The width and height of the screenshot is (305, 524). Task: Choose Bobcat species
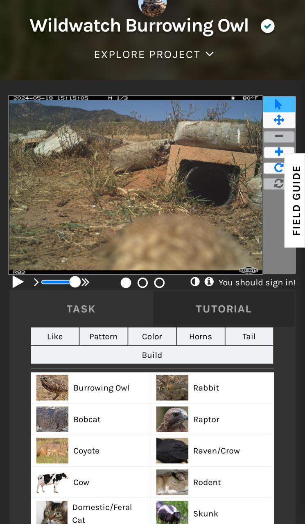91,419
